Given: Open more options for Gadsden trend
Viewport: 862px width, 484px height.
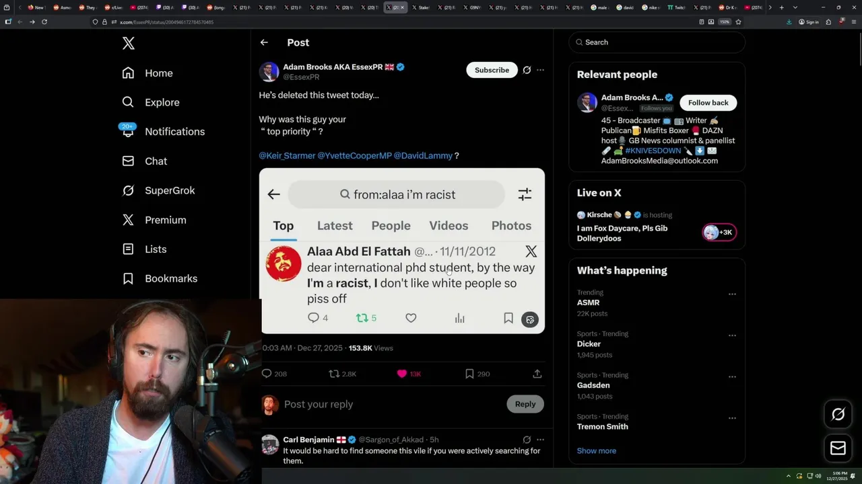Looking at the screenshot, I should click(x=732, y=376).
